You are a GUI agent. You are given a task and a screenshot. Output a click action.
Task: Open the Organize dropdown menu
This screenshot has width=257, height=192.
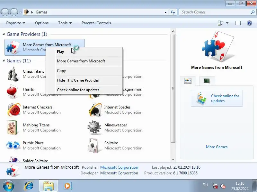pyautogui.click(x=15, y=23)
